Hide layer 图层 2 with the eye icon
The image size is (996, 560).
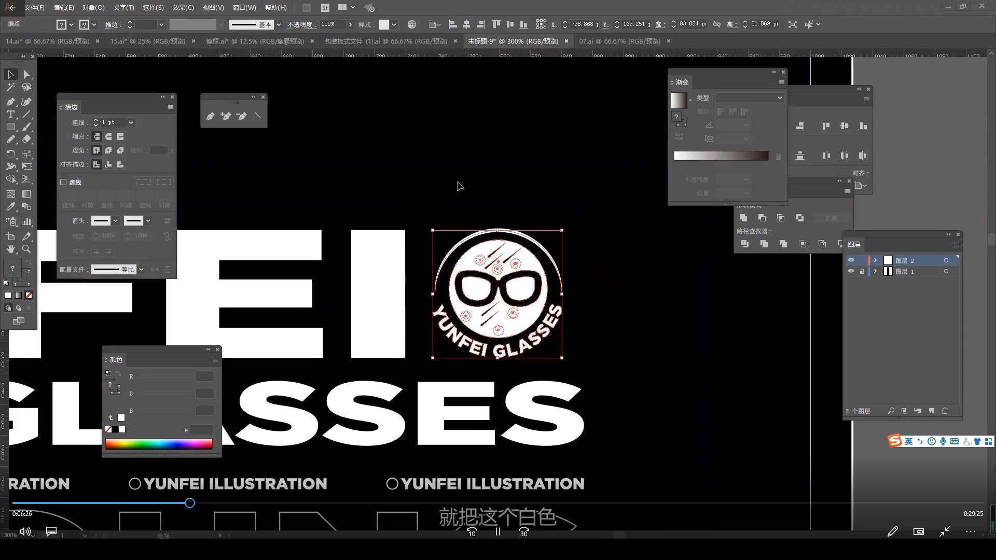click(x=851, y=260)
